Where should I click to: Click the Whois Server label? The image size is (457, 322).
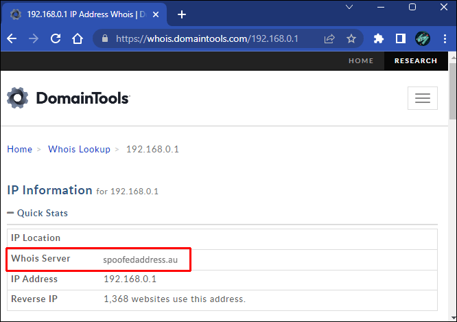coord(40,258)
